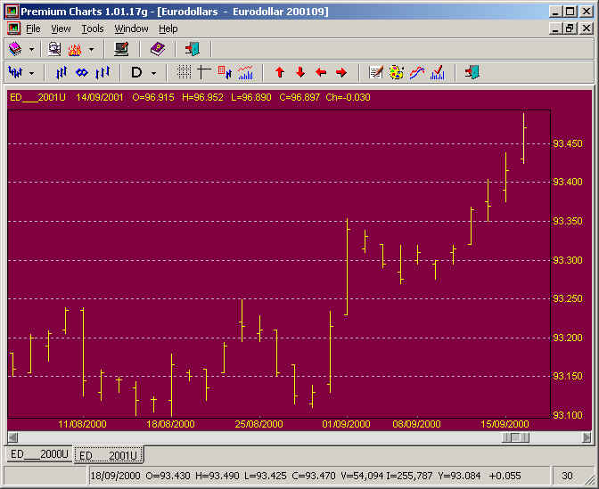Toggle the dotted grid icon
This screenshot has height=489, width=599.
(x=184, y=72)
